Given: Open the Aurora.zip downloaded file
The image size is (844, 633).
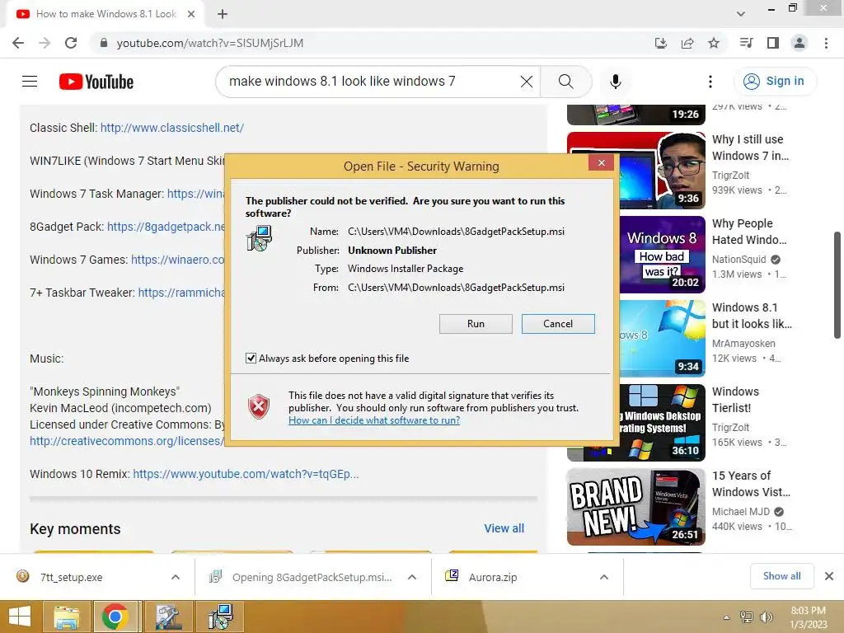Looking at the screenshot, I should (x=493, y=577).
